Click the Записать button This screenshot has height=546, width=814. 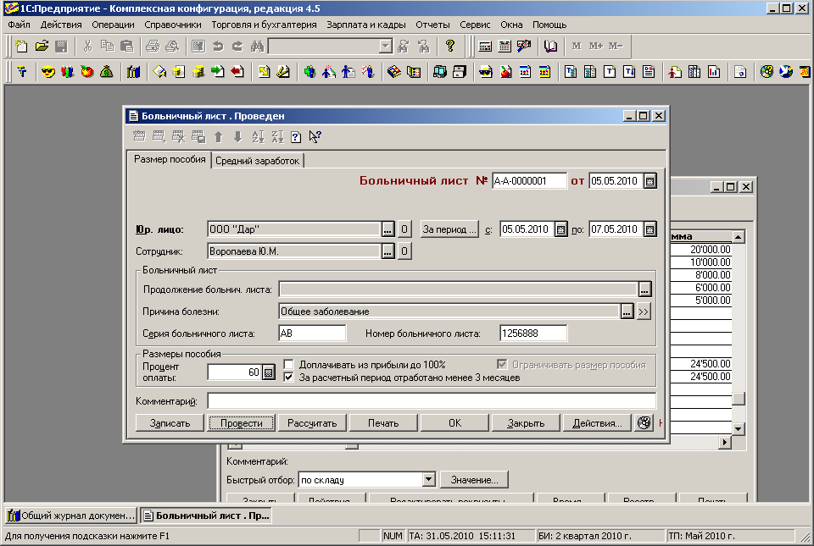pyautogui.click(x=170, y=422)
